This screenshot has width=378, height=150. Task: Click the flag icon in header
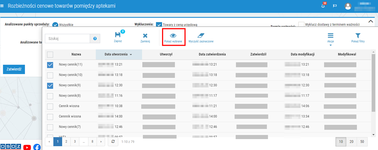tap(335, 6)
